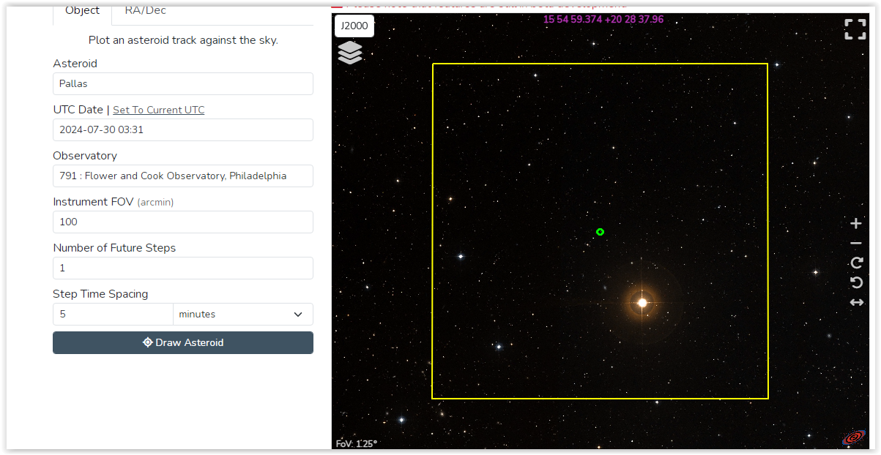
Task: Switch to the RA/Dec tab
Action: pyautogui.click(x=145, y=11)
